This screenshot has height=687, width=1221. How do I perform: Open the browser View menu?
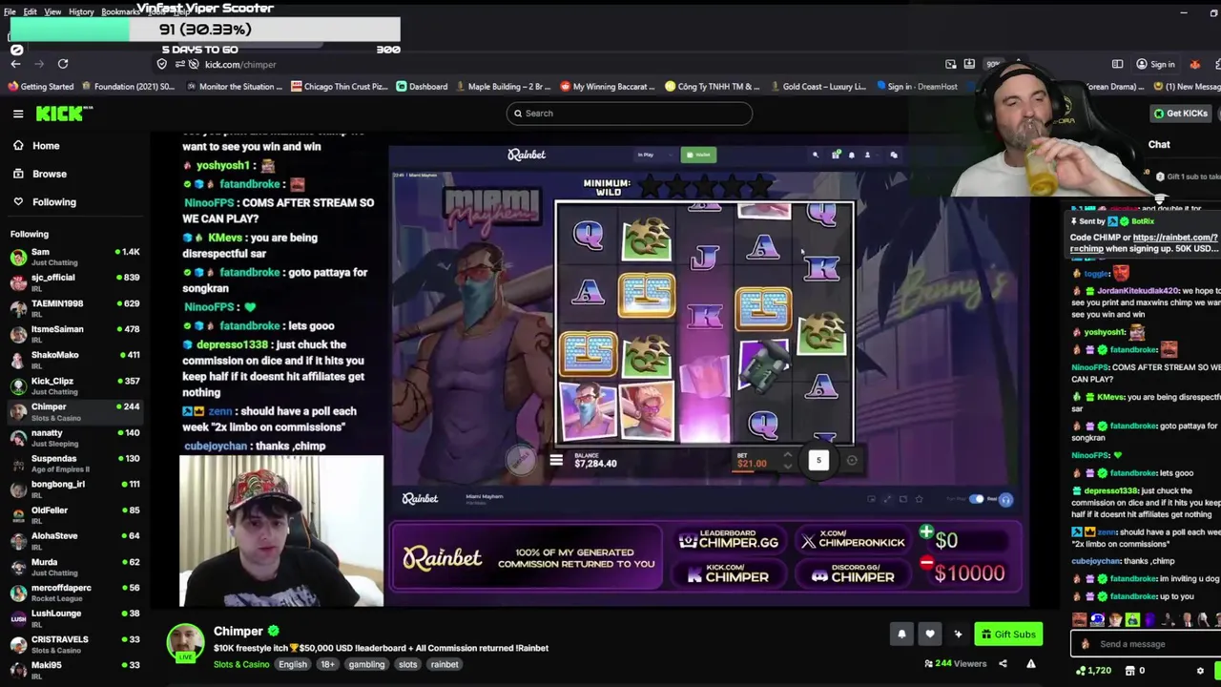click(52, 12)
